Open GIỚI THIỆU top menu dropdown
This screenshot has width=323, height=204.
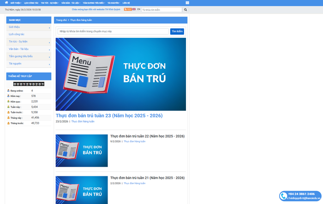pos(16,3)
